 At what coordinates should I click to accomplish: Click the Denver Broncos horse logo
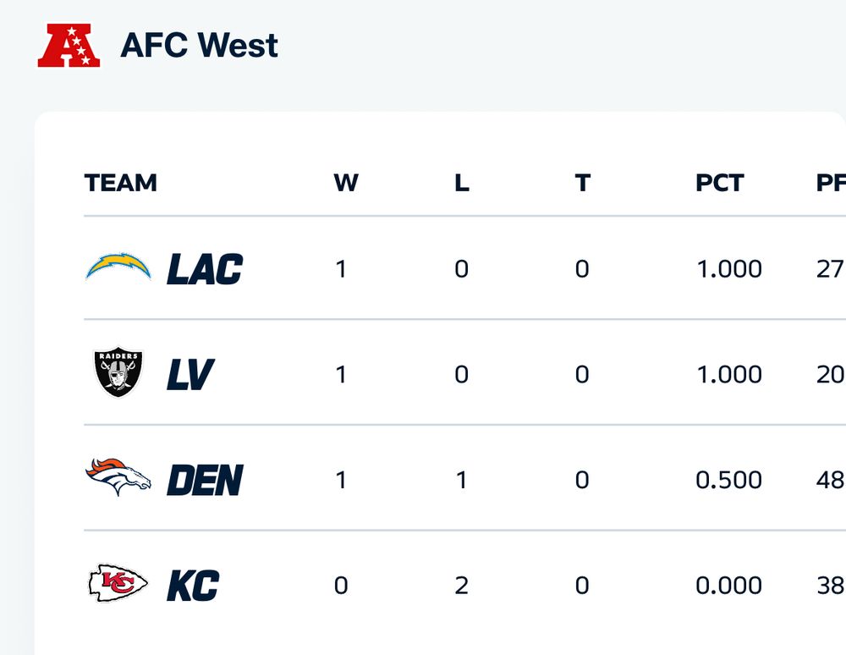(118, 478)
